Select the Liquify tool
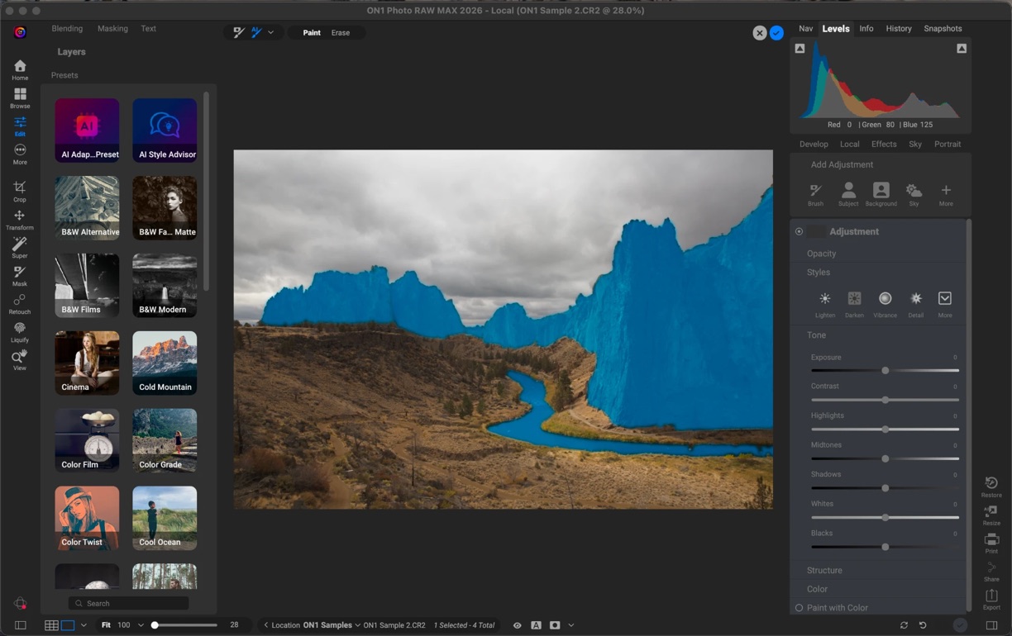The height and width of the screenshot is (636, 1012). coord(20,331)
